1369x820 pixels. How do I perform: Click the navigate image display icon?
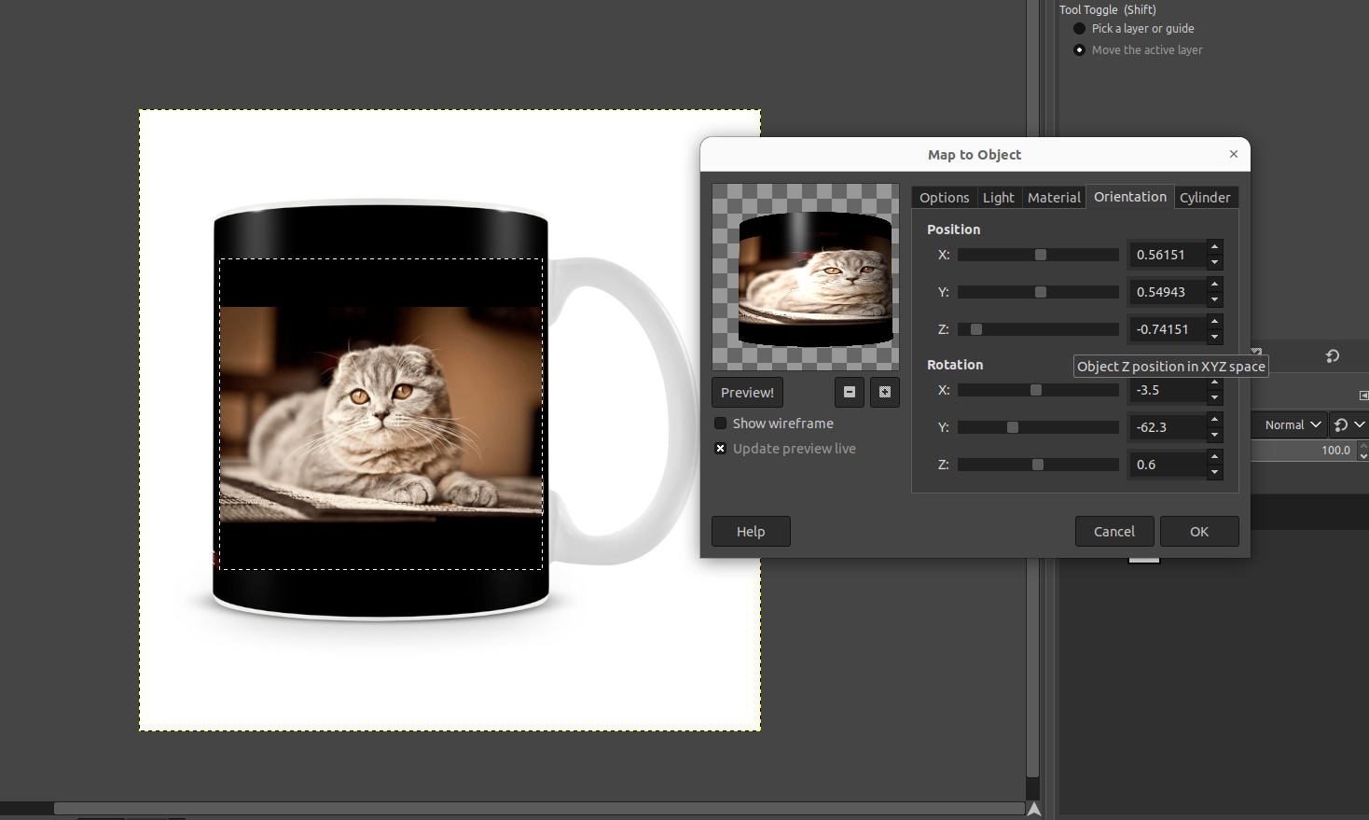pyautogui.click(x=1034, y=809)
